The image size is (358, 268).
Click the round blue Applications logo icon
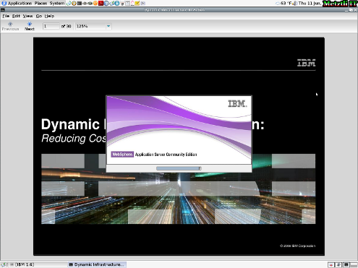pyautogui.click(x=4, y=3)
